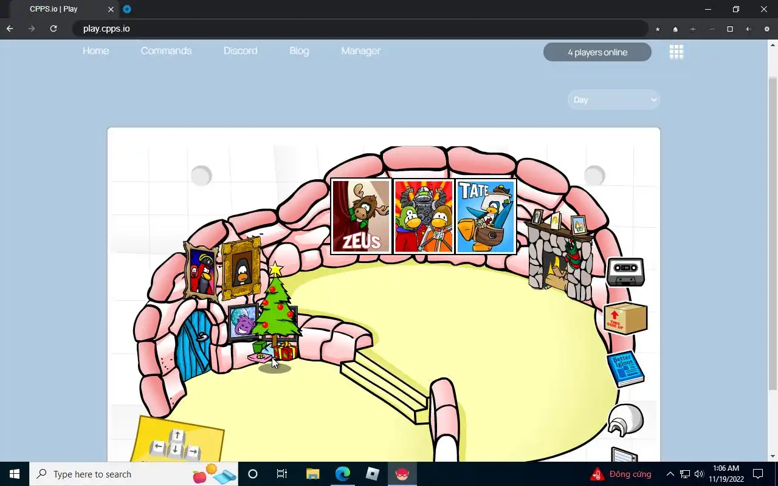Open the taskbar volume control
This screenshot has width=778, height=486.
pos(699,474)
